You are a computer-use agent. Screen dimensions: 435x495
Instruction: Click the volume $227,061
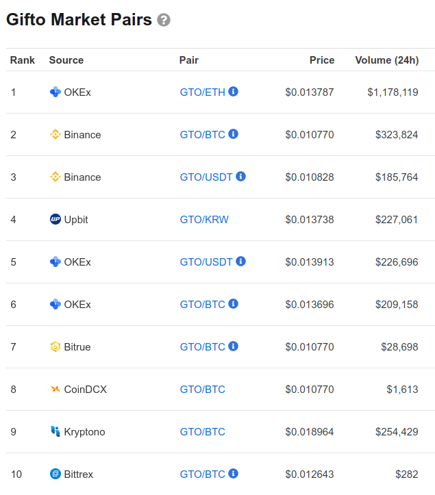point(397,219)
